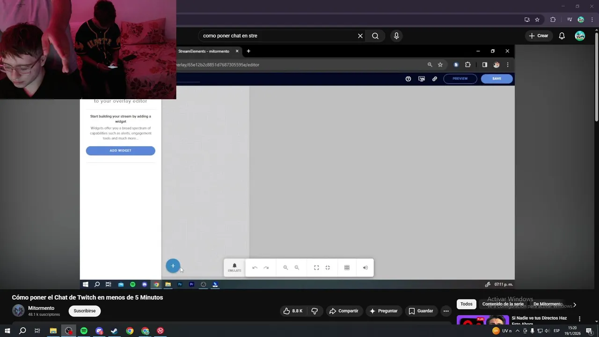Open Discord from the taskbar
The image size is (599, 337).
pos(99,331)
